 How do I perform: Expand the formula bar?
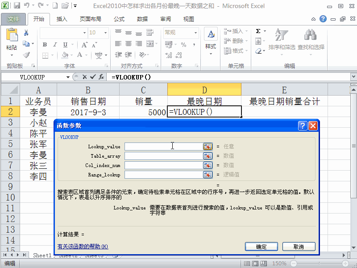(353, 77)
